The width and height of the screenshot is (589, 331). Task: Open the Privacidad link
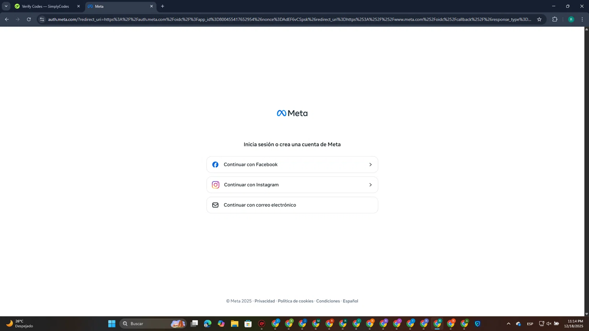265,301
